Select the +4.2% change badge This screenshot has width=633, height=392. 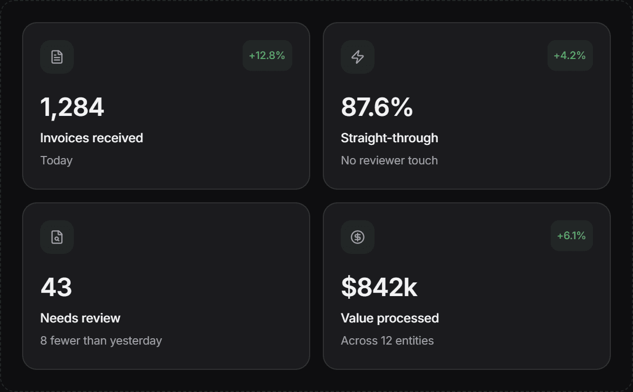570,55
